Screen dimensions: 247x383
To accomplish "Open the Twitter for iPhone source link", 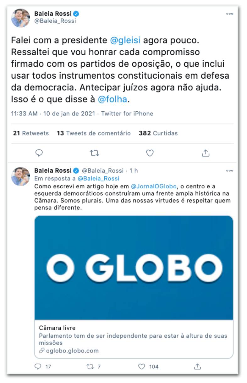I will pyautogui.click(x=127, y=114).
